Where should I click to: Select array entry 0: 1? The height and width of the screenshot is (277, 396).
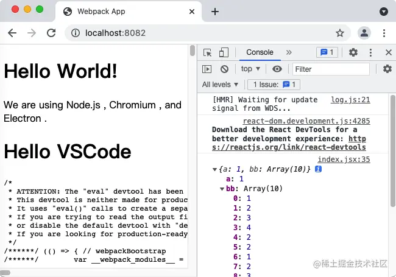point(242,198)
